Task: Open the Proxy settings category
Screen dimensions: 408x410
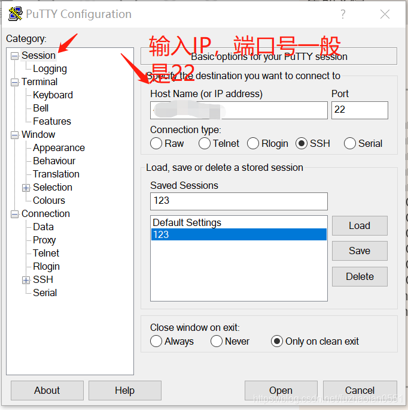Action: click(x=44, y=240)
